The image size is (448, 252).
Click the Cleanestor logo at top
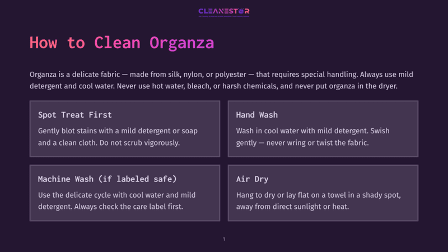point(223,12)
